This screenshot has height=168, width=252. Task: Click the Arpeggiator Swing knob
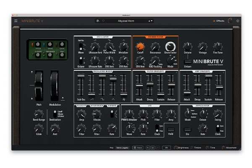(218, 114)
